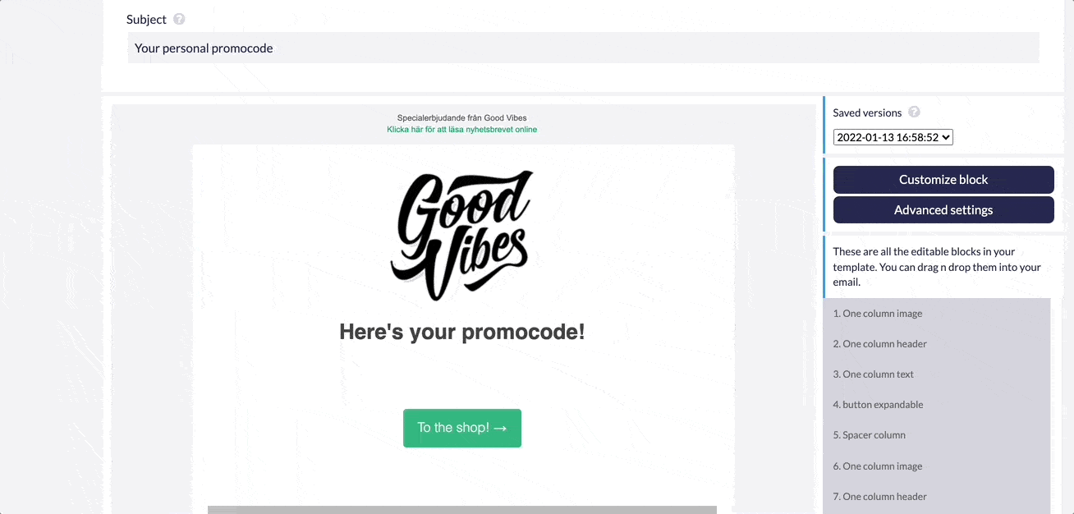The width and height of the screenshot is (1074, 514).
Task: Open the Saved versions dropdown
Action: point(893,138)
